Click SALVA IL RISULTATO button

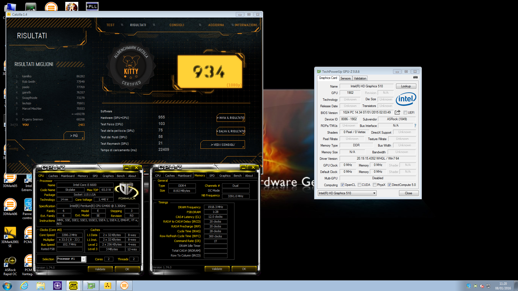coord(231,131)
